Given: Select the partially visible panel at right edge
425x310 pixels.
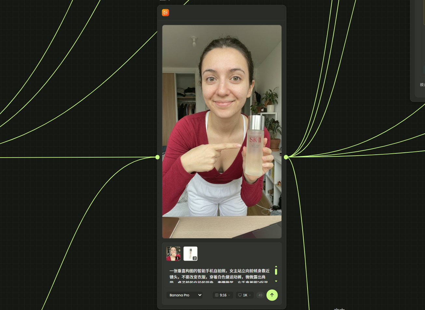Looking at the screenshot, I should coord(418,49).
